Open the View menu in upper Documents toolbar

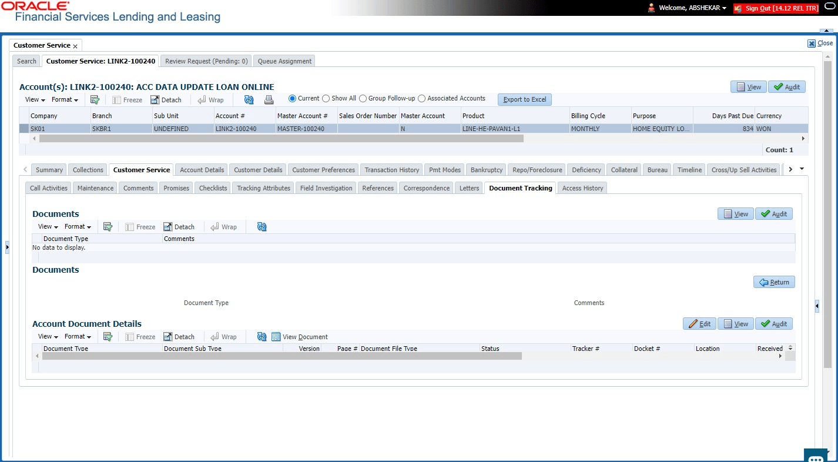(x=48, y=227)
